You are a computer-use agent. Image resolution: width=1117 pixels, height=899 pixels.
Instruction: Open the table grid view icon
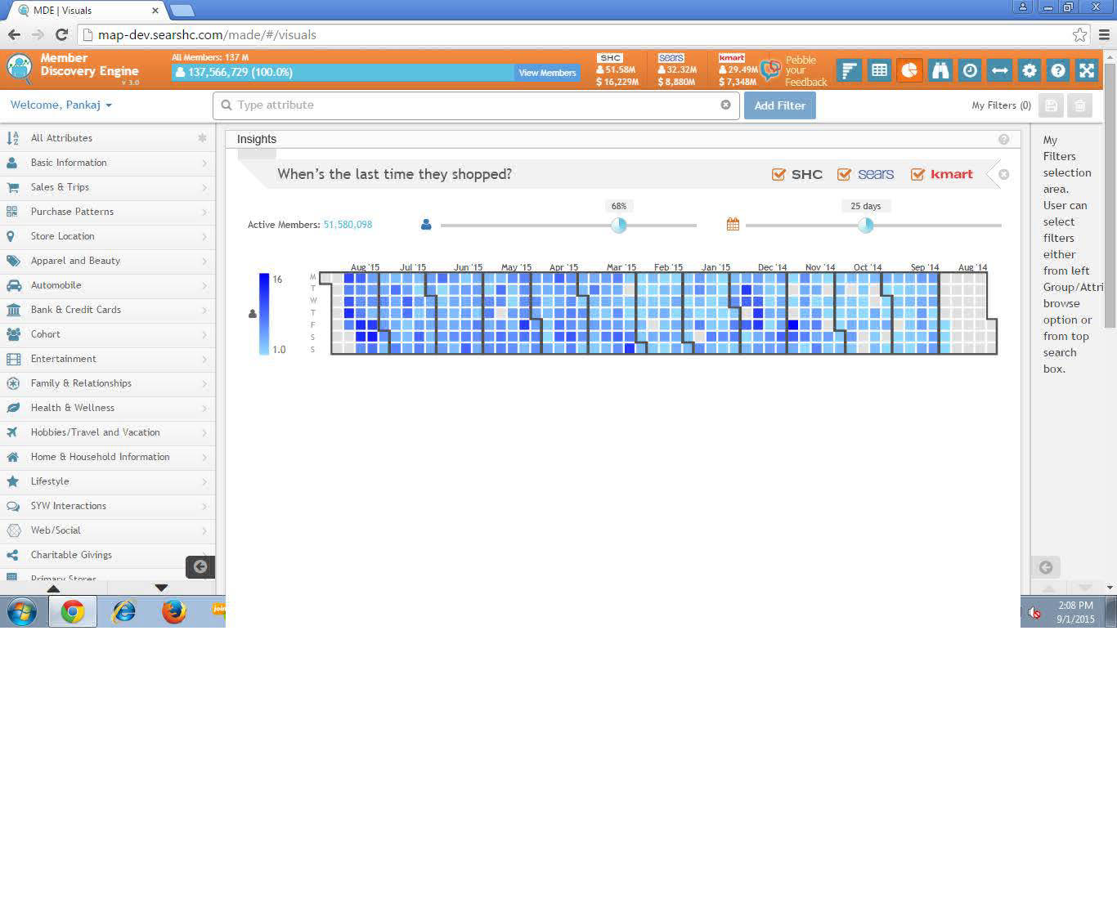tap(879, 71)
